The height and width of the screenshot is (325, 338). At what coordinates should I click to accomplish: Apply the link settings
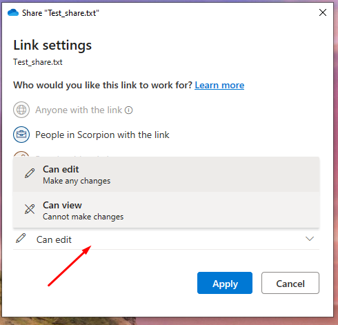(225, 283)
